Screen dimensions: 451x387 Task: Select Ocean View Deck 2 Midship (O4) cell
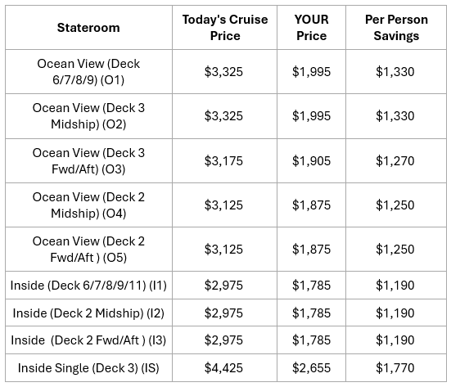click(x=88, y=205)
